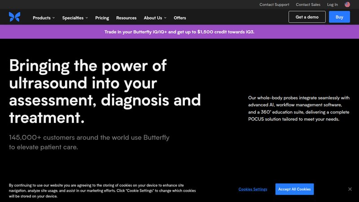Click the Butterfly logo icon
Image resolution: width=359 pixels, height=202 pixels.
14,17
